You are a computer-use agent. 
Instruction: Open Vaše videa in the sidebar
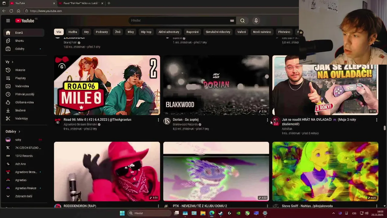pyautogui.click(x=24, y=86)
